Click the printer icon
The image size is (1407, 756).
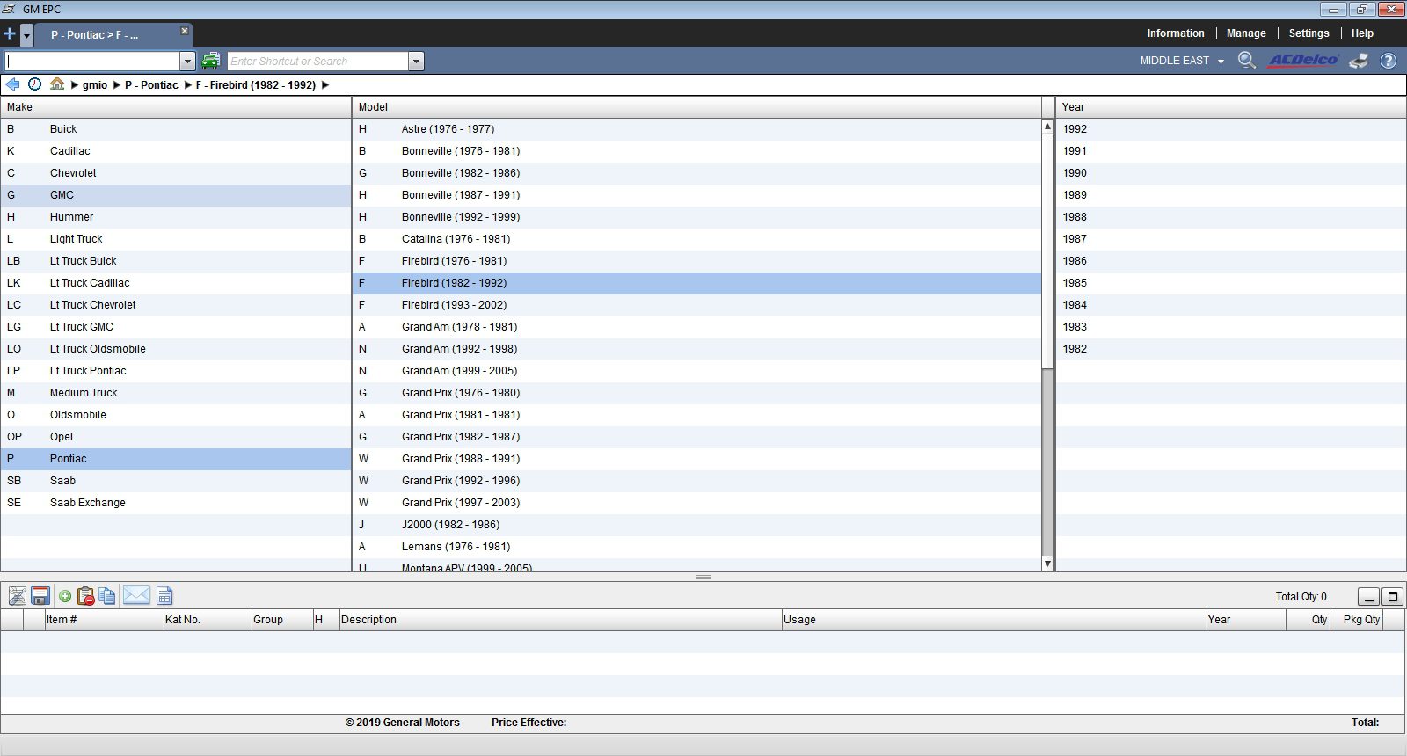pyautogui.click(x=1360, y=61)
